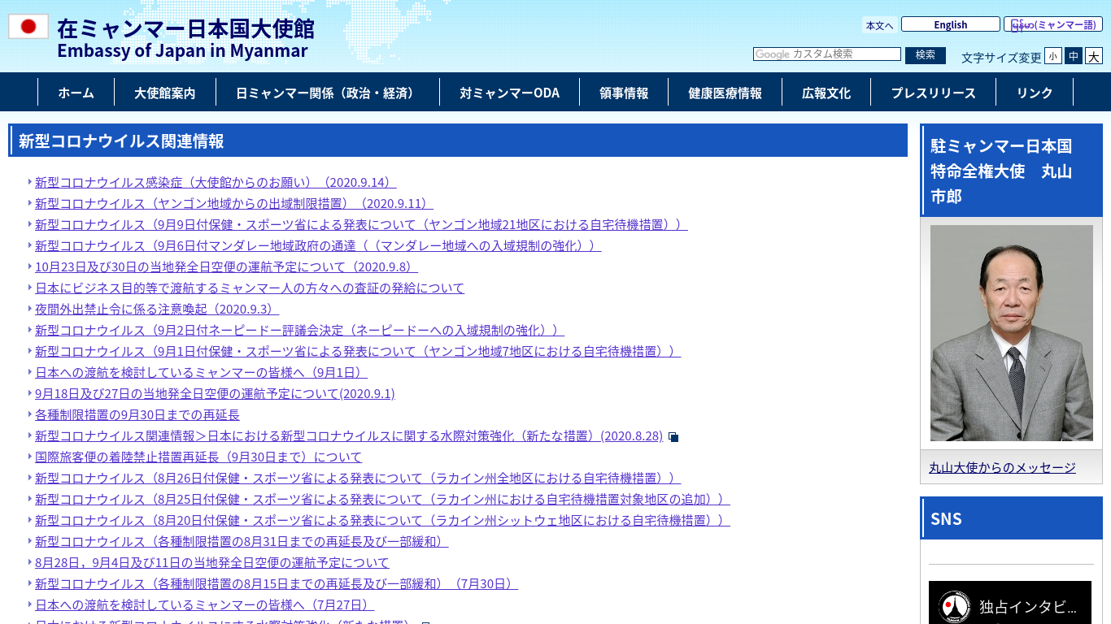Screen dimensions: 1111x624
Task: Open 9月18日及び27日 flight schedule link
Action: click(215, 393)
